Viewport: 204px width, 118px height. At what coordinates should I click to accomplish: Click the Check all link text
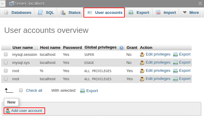pyautogui.click(x=34, y=91)
